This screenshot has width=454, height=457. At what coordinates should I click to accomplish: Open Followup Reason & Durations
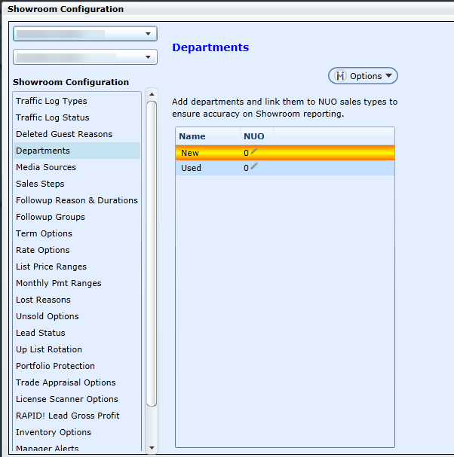click(x=77, y=200)
